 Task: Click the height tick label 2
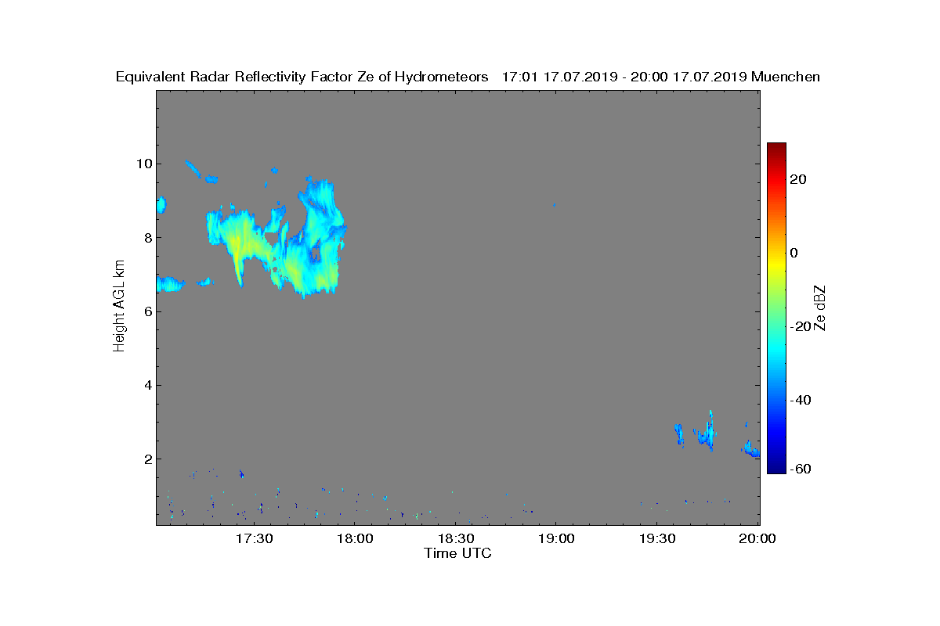click(x=147, y=459)
